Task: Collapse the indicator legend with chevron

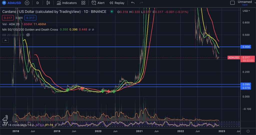Action: (x=6, y=40)
